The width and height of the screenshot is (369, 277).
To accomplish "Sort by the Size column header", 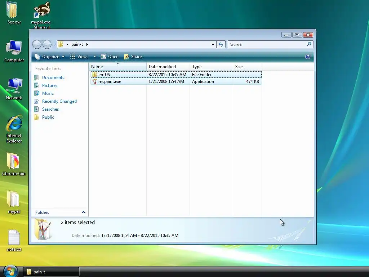I will point(247,67).
